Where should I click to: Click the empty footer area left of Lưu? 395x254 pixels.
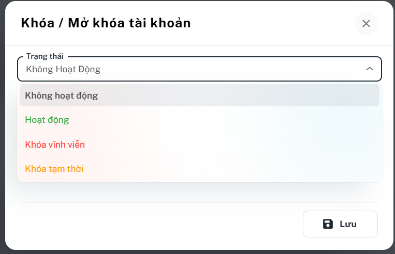point(161,224)
